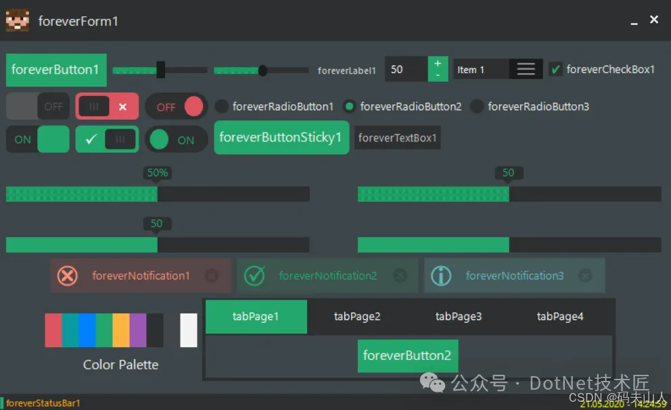Pick the purple color swatch

[x=138, y=330]
